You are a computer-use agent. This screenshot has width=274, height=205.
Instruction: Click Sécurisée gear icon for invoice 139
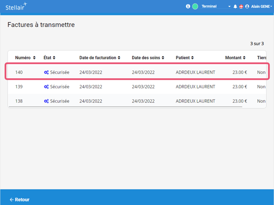point(46,87)
